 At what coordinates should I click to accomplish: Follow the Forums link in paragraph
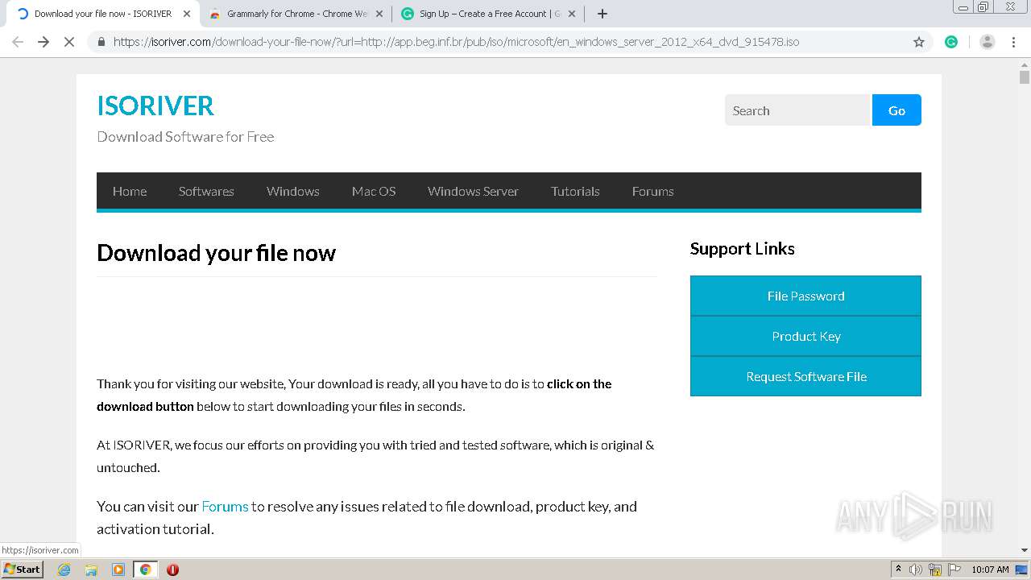225,506
